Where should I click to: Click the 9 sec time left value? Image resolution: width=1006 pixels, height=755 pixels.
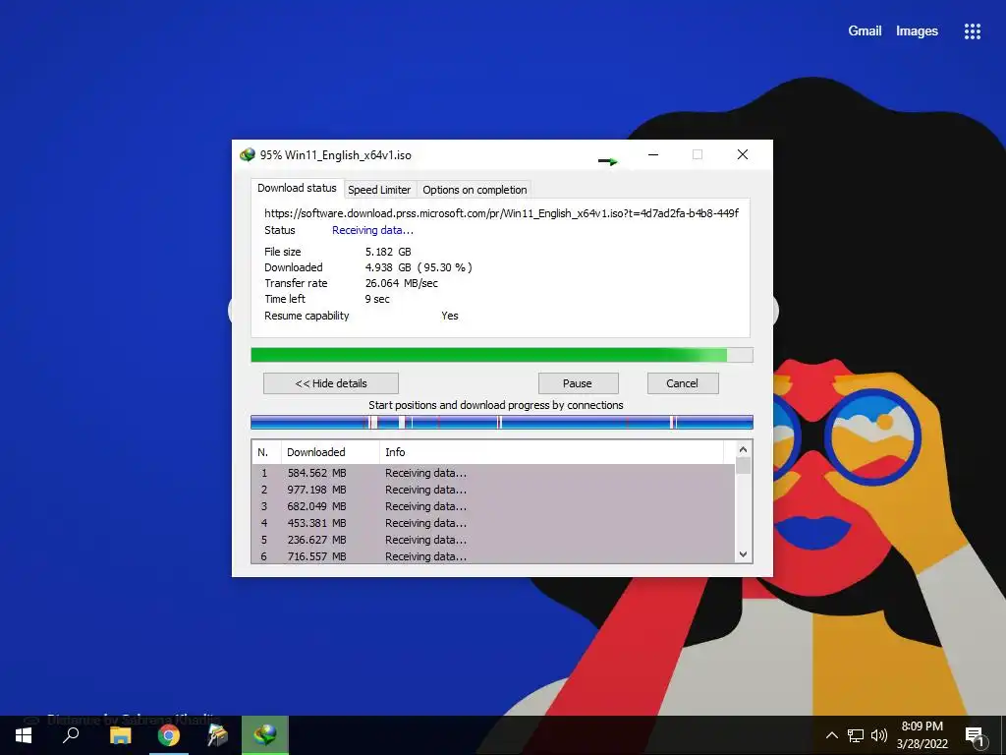click(x=377, y=299)
